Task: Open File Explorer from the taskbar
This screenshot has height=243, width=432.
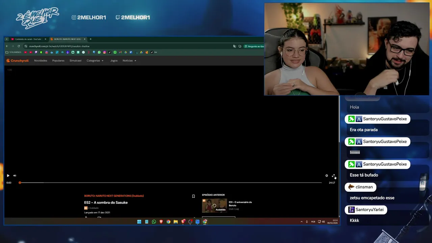Action: [x=175, y=222]
